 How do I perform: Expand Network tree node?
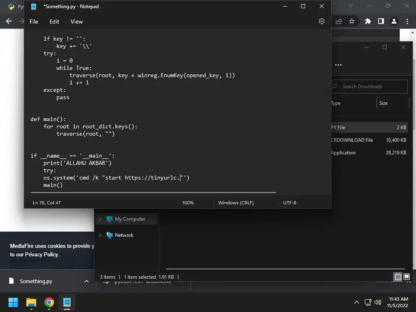(100, 235)
